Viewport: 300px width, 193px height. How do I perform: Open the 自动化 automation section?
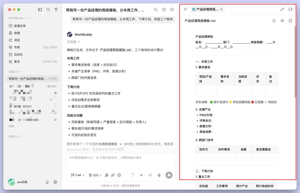16,54
